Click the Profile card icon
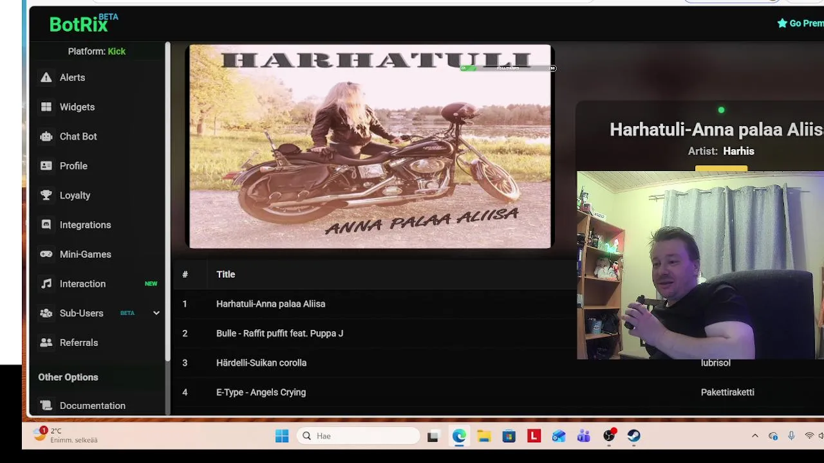The height and width of the screenshot is (463, 824). [x=46, y=166]
